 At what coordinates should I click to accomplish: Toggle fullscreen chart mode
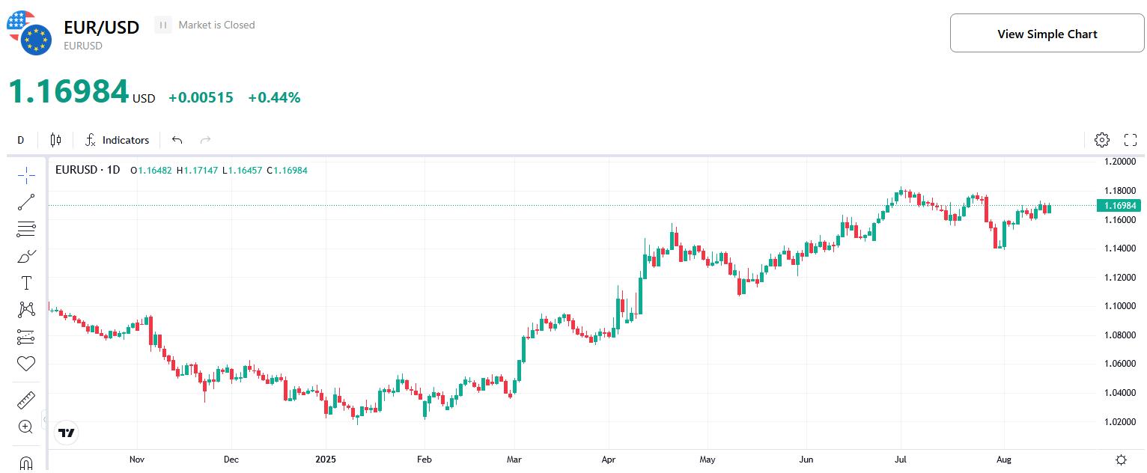pyautogui.click(x=1131, y=140)
